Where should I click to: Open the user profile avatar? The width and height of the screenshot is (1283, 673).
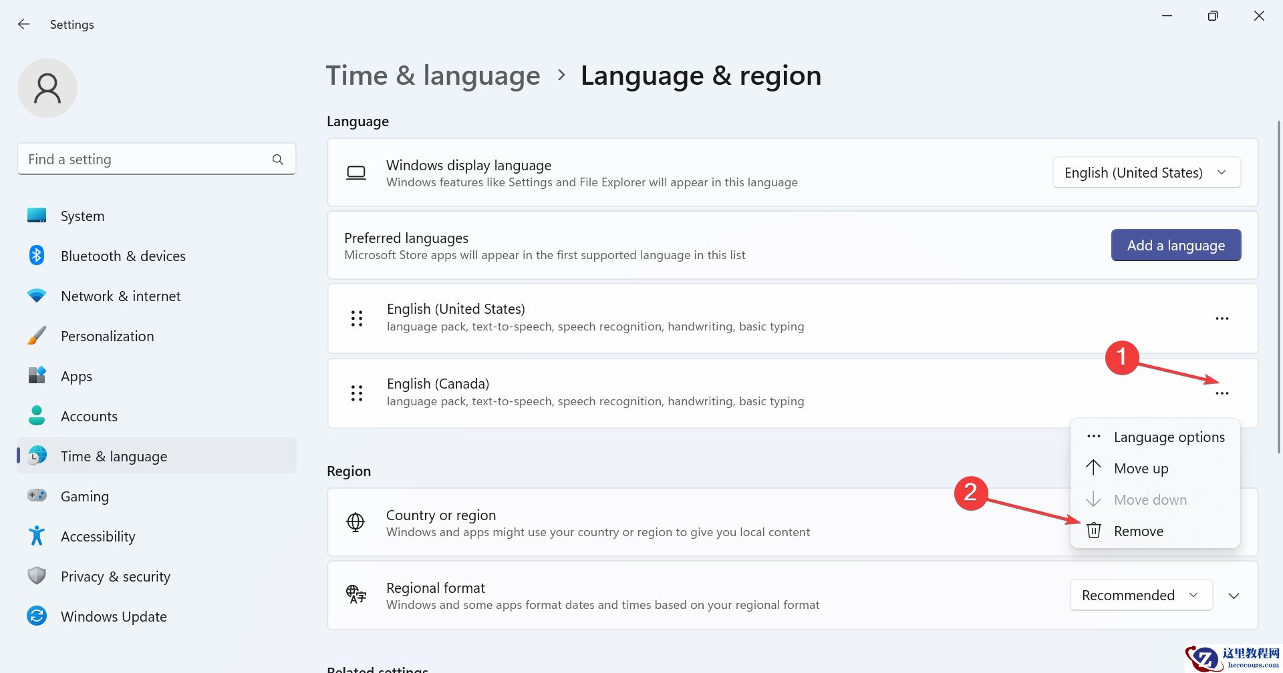point(47,88)
